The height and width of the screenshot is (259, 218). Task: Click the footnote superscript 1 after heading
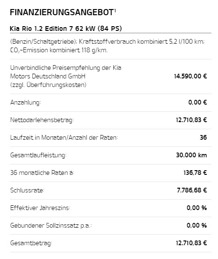(115, 10)
